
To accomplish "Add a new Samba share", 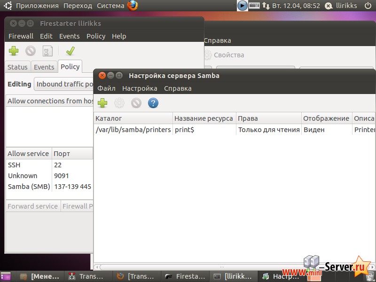I will (102, 103).
